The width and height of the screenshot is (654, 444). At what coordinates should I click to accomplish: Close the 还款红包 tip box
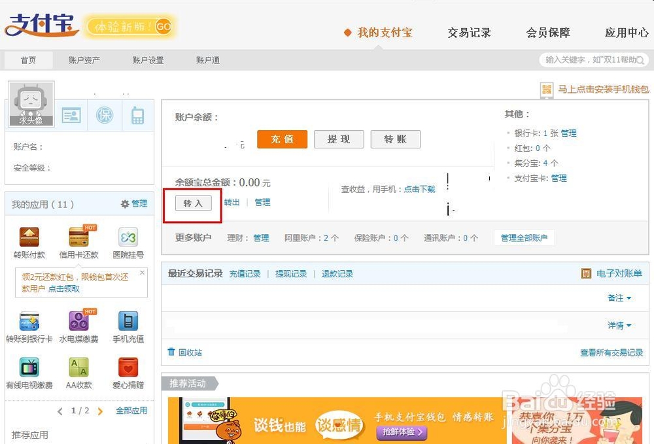(142, 273)
